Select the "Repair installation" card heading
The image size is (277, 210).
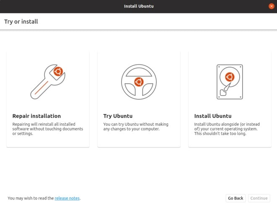37,116
